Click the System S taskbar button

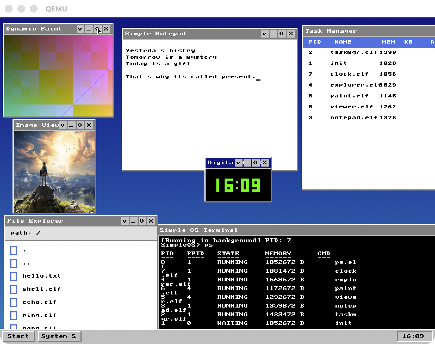point(60,336)
